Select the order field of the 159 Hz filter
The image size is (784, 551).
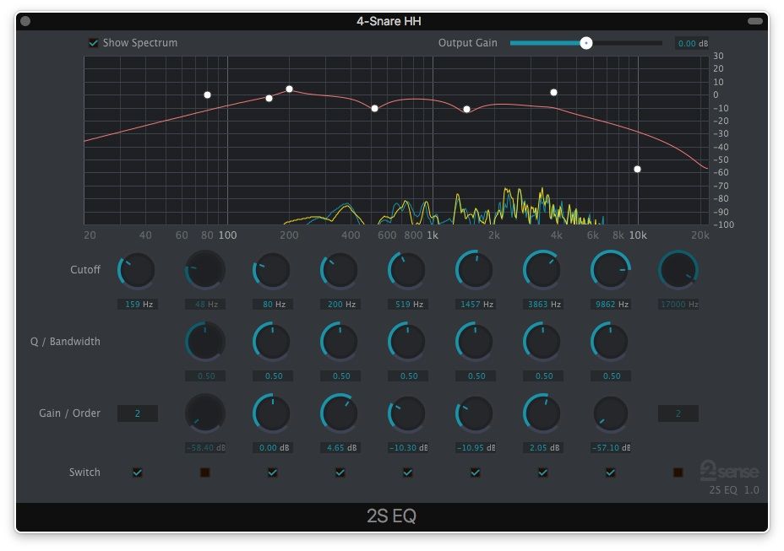coord(138,413)
